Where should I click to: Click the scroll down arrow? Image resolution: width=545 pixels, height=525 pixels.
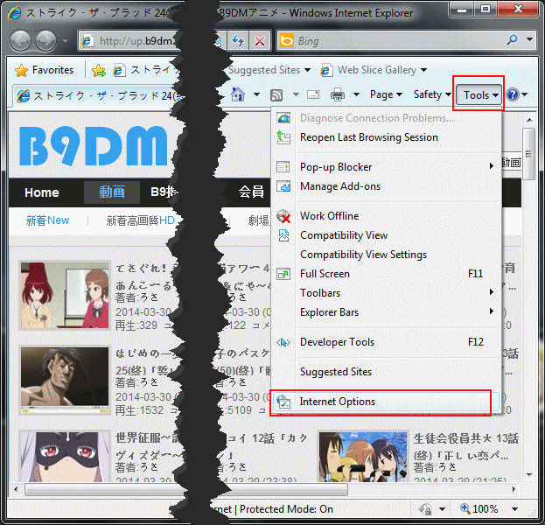pos(529,474)
